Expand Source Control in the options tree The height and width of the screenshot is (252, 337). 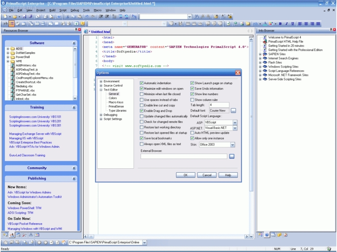coord(101,86)
